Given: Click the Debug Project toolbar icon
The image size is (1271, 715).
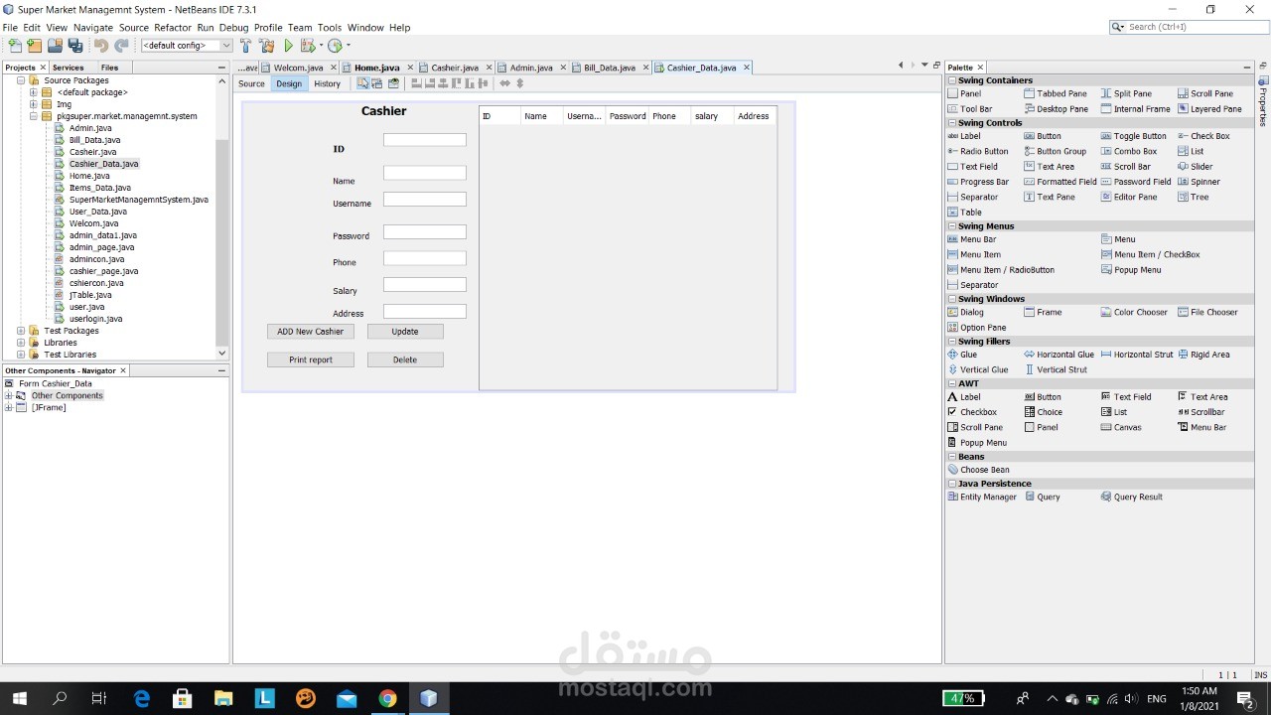Looking at the screenshot, I should [x=307, y=46].
